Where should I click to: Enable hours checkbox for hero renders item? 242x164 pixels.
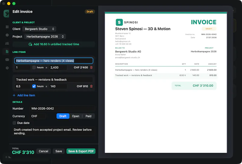pyautogui.click(x=34, y=67)
